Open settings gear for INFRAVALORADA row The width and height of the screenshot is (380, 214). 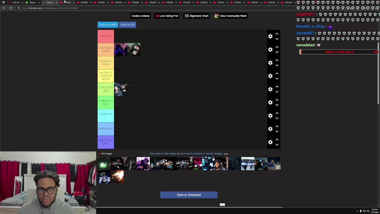[x=270, y=63]
